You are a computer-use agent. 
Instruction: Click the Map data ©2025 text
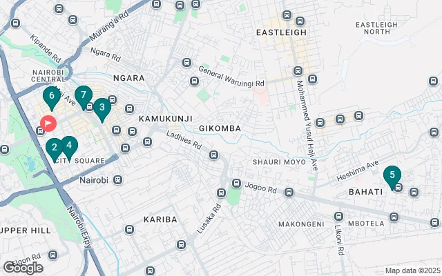[x=413, y=271]
